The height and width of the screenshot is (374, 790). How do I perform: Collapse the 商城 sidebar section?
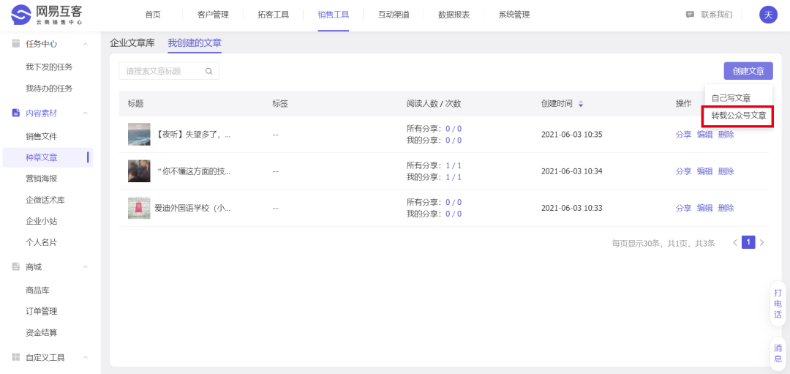[x=86, y=266]
